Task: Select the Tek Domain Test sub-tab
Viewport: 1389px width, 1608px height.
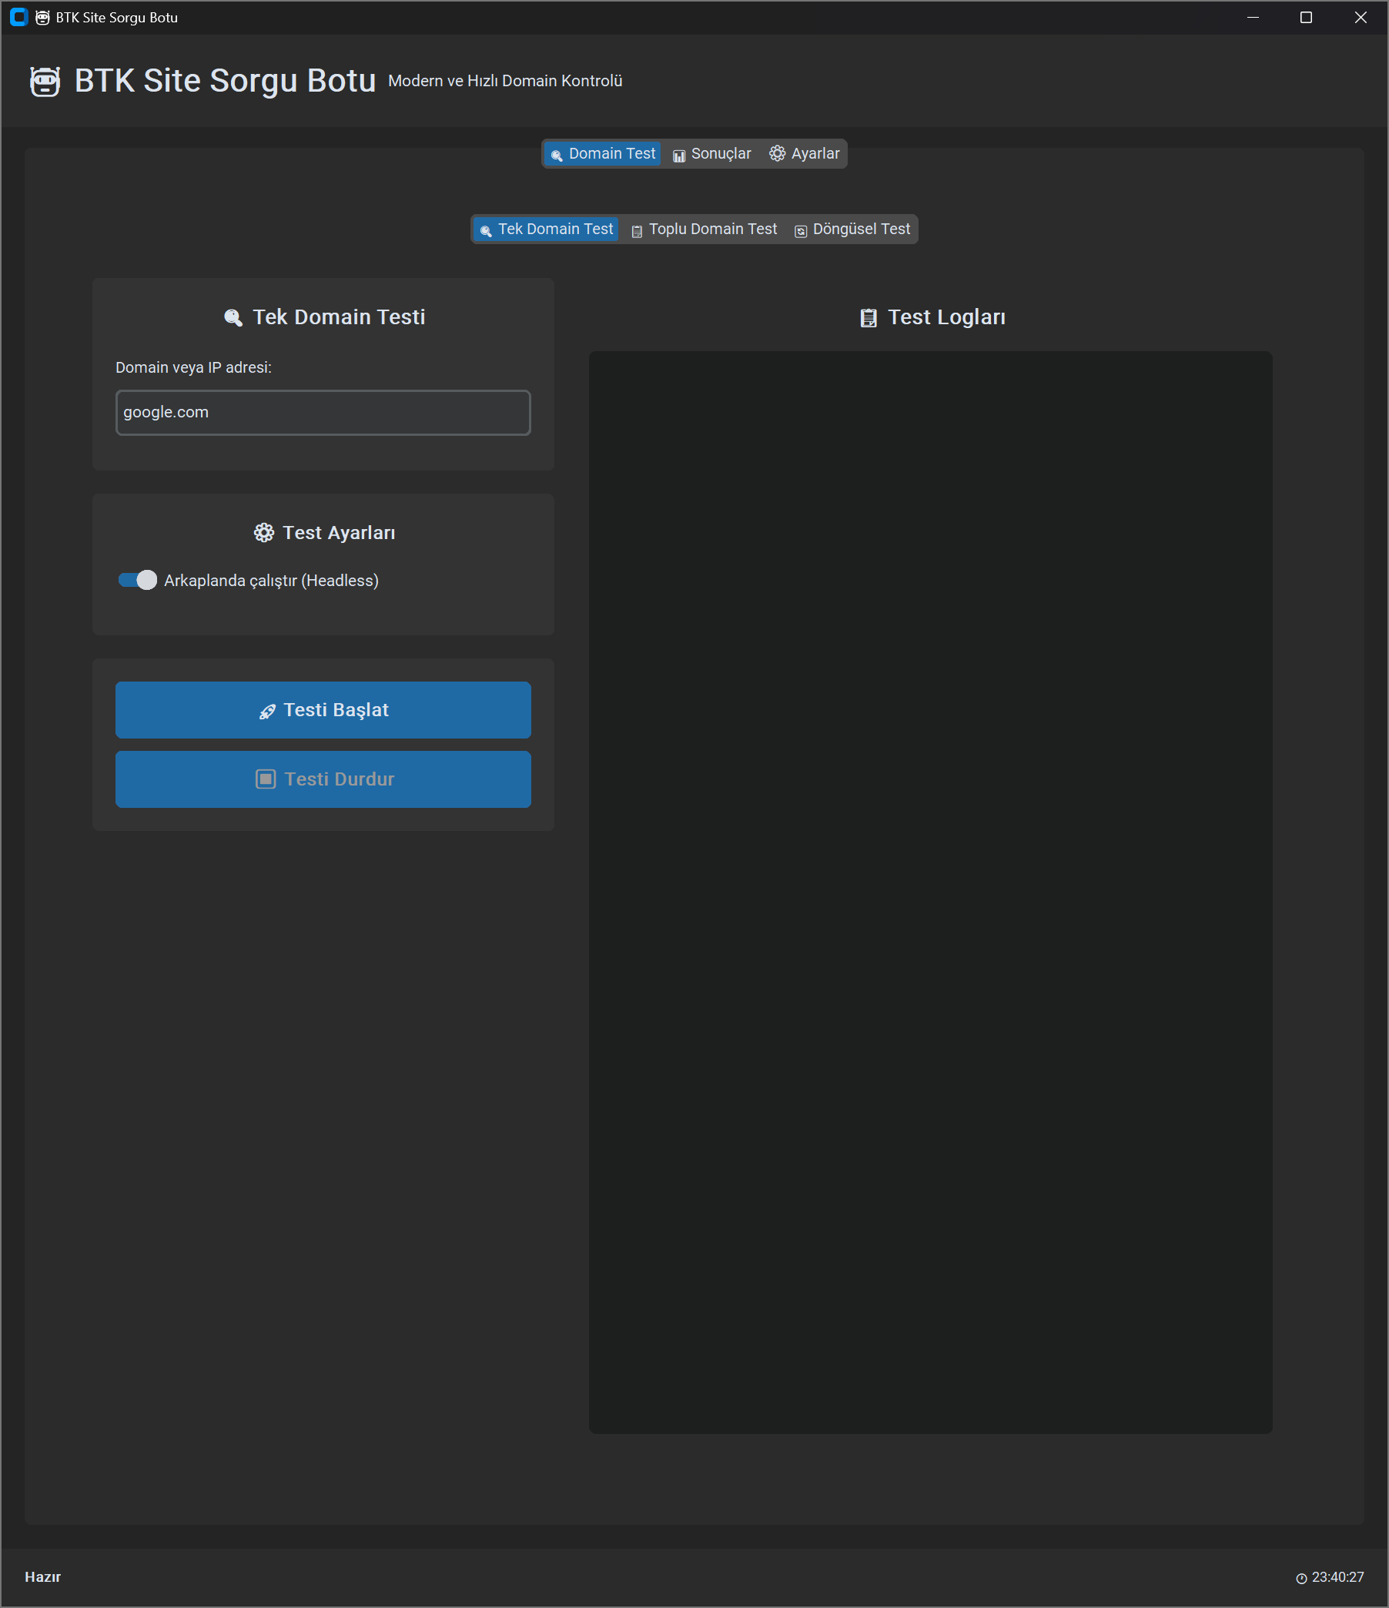Action: tap(547, 229)
